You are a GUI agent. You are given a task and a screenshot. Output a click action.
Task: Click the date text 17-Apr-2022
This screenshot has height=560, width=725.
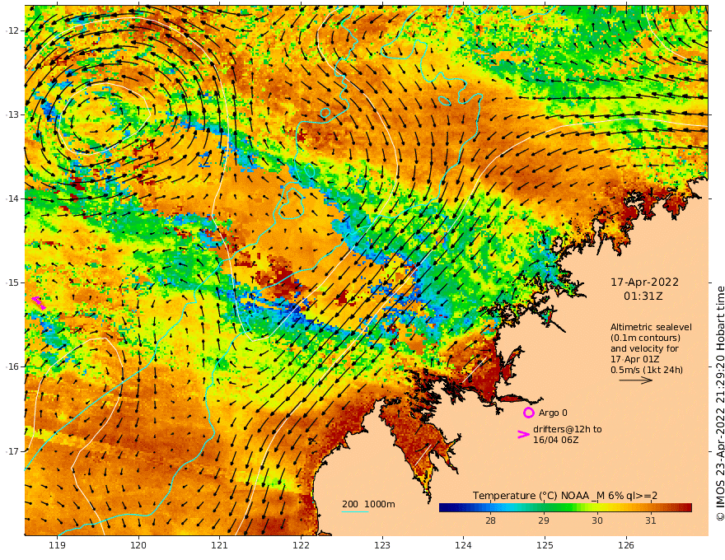644,282
